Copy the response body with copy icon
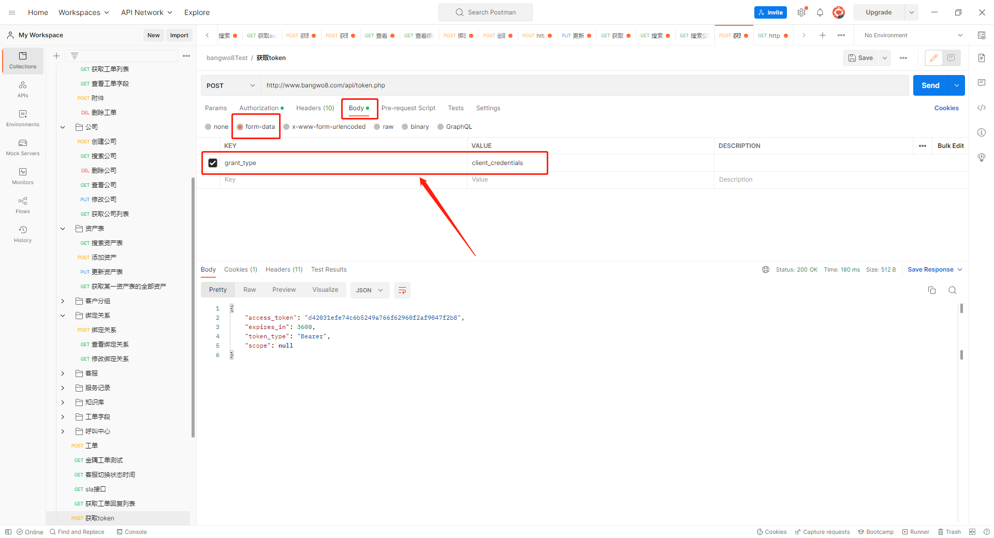994x538 pixels. tap(932, 290)
